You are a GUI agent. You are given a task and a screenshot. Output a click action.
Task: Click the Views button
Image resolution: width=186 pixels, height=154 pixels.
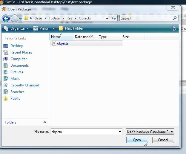click(41, 28)
